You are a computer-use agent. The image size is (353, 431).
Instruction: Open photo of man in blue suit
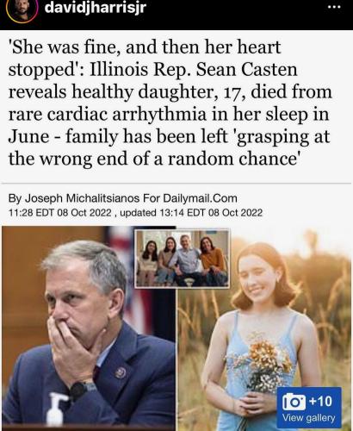[x=89, y=328]
